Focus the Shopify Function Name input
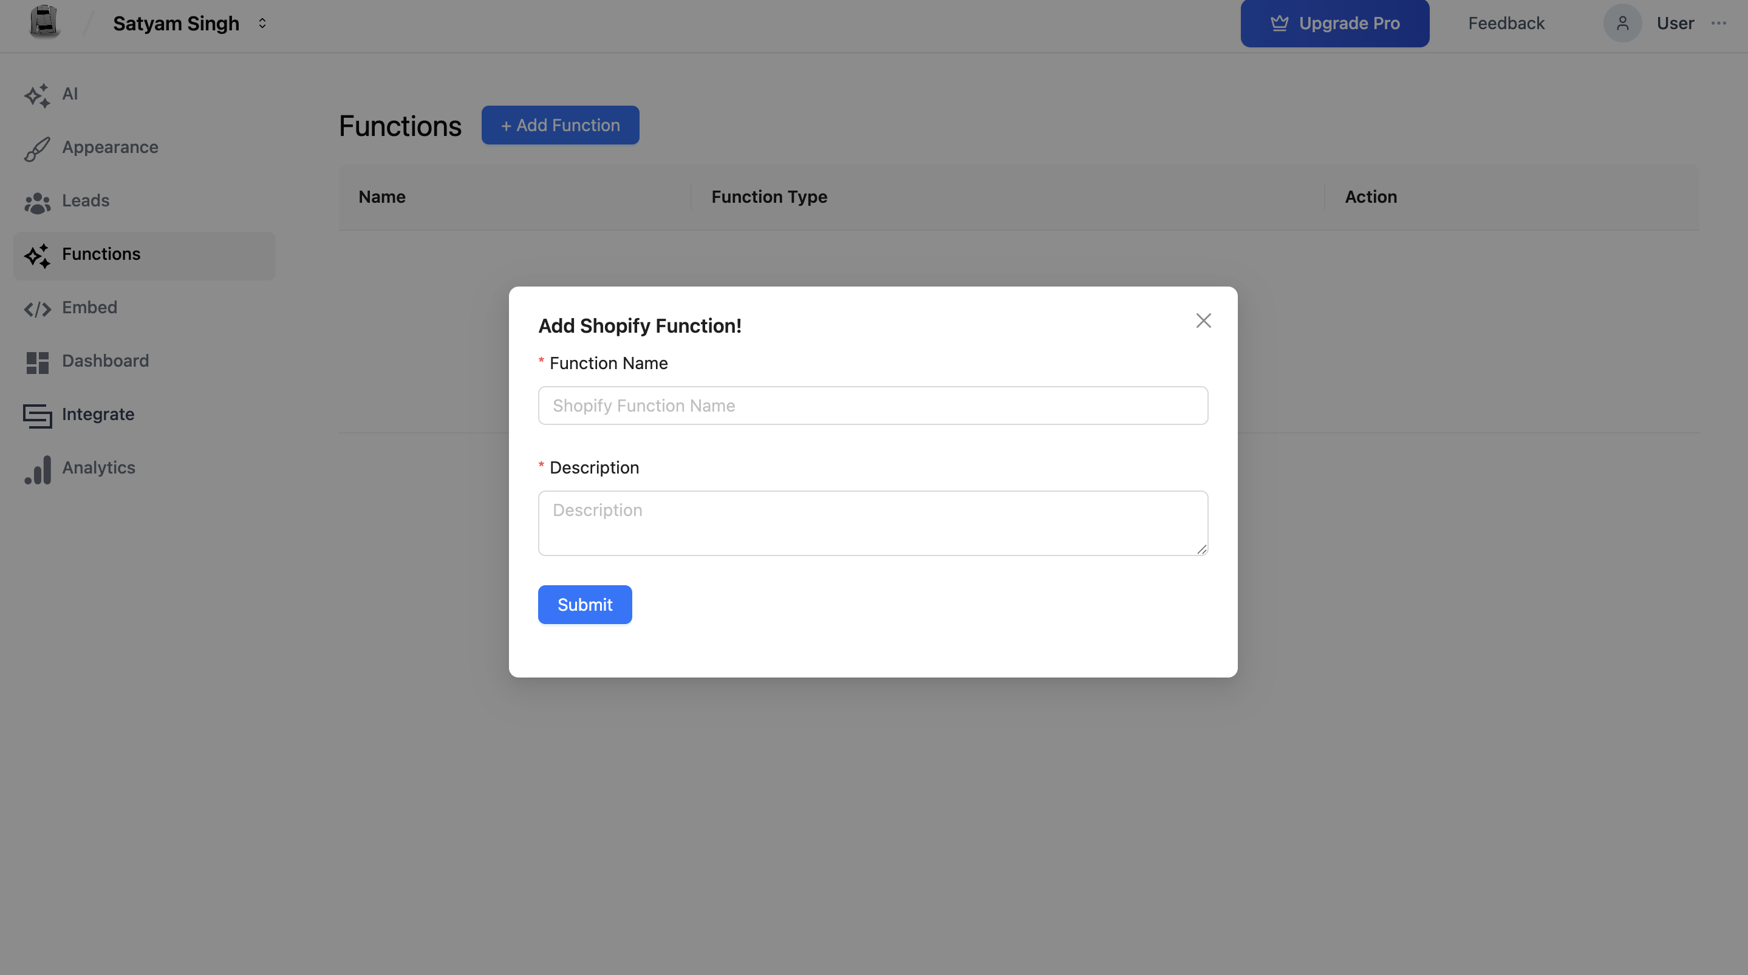This screenshot has width=1748, height=975. (x=873, y=405)
